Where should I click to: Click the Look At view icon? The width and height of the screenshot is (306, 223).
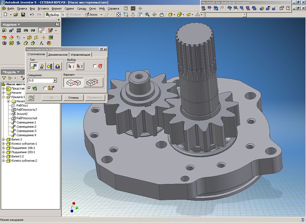tap(162, 14)
